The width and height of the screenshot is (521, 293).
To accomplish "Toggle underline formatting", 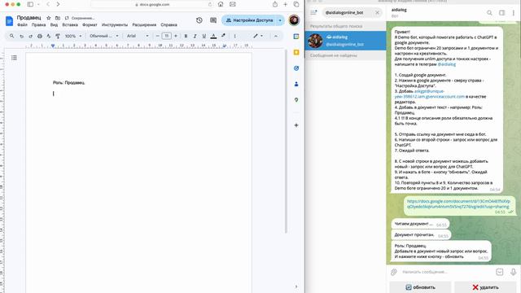I will [204, 36].
